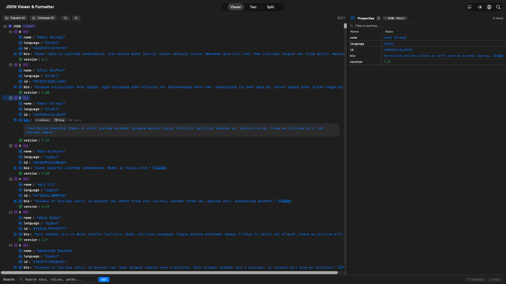Click the zoom out magnifier toolbar button
This screenshot has height=284, width=506.
point(65,18)
